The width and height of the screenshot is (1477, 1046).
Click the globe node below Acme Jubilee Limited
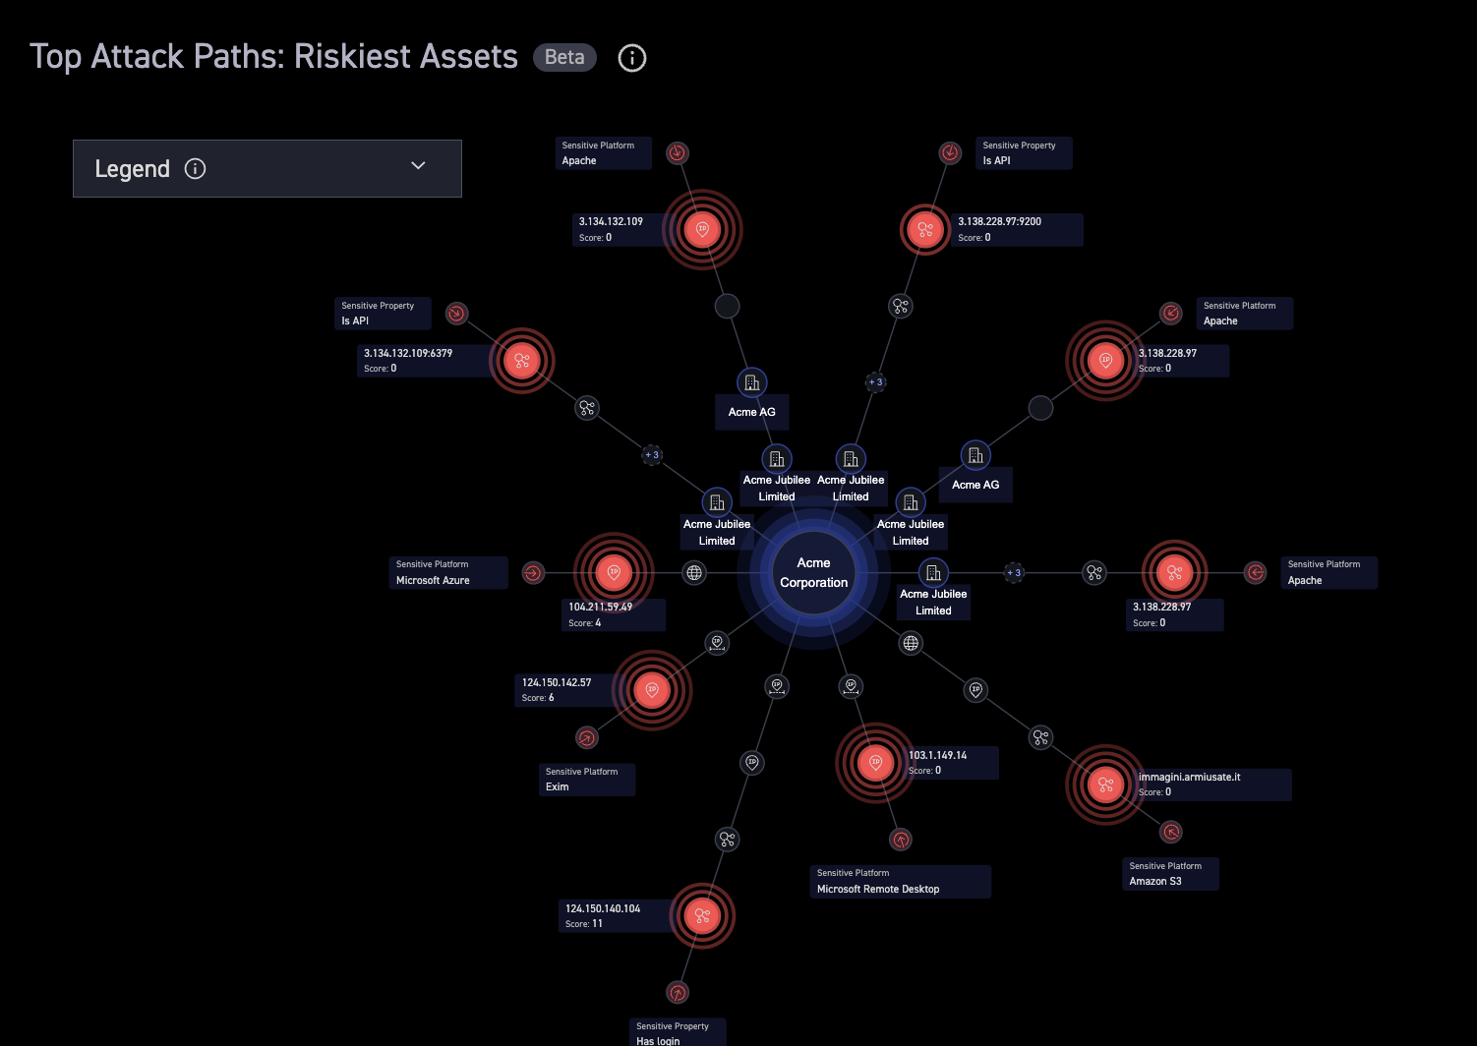pos(912,643)
